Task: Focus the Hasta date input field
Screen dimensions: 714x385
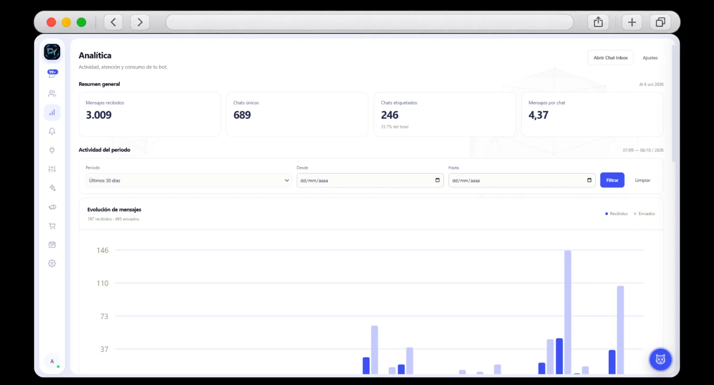Action: (x=522, y=180)
